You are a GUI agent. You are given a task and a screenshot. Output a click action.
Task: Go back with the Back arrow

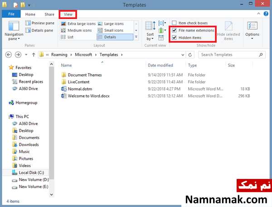[x=9, y=55]
